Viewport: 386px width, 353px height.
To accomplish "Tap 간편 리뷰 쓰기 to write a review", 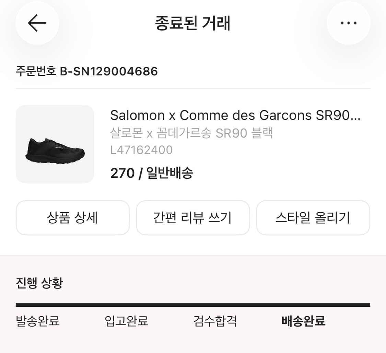I will tap(193, 217).
